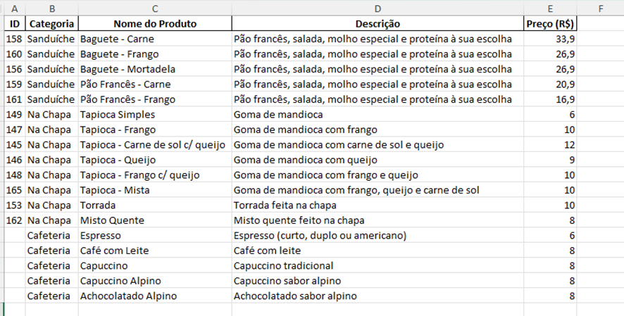Click the "Nome do Produto" header cell
624x316 pixels.
pos(154,23)
